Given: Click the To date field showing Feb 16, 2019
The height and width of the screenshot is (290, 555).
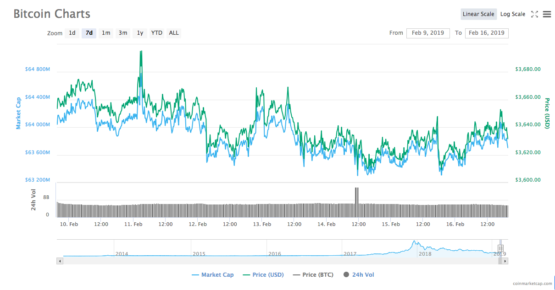Looking at the screenshot, I should click(487, 33).
